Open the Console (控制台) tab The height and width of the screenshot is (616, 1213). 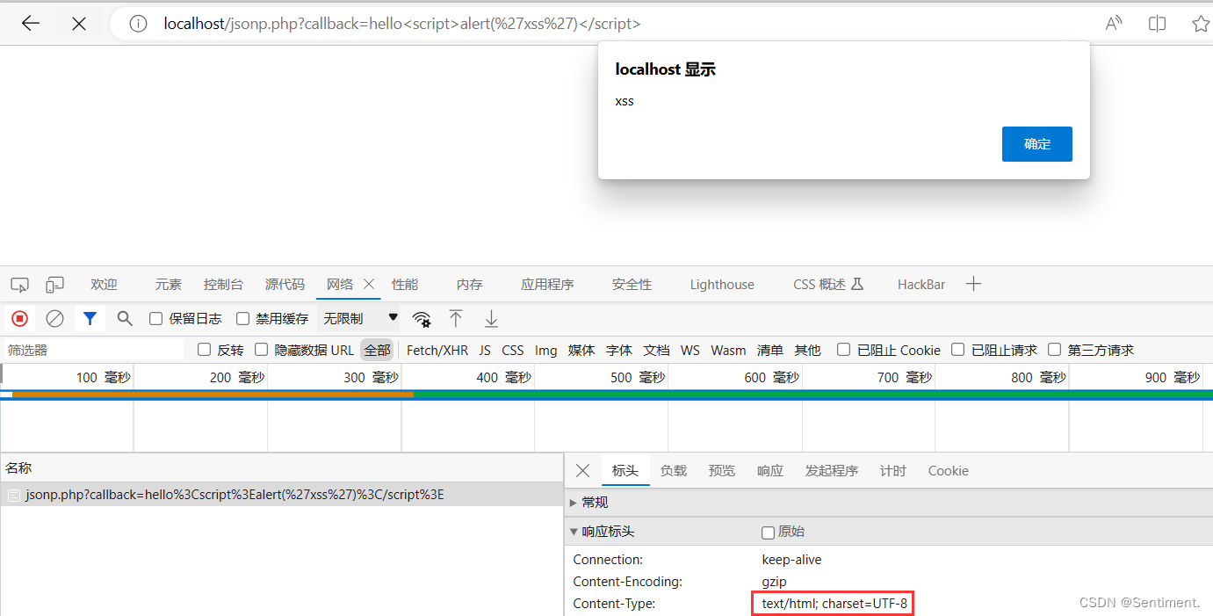(x=223, y=284)
